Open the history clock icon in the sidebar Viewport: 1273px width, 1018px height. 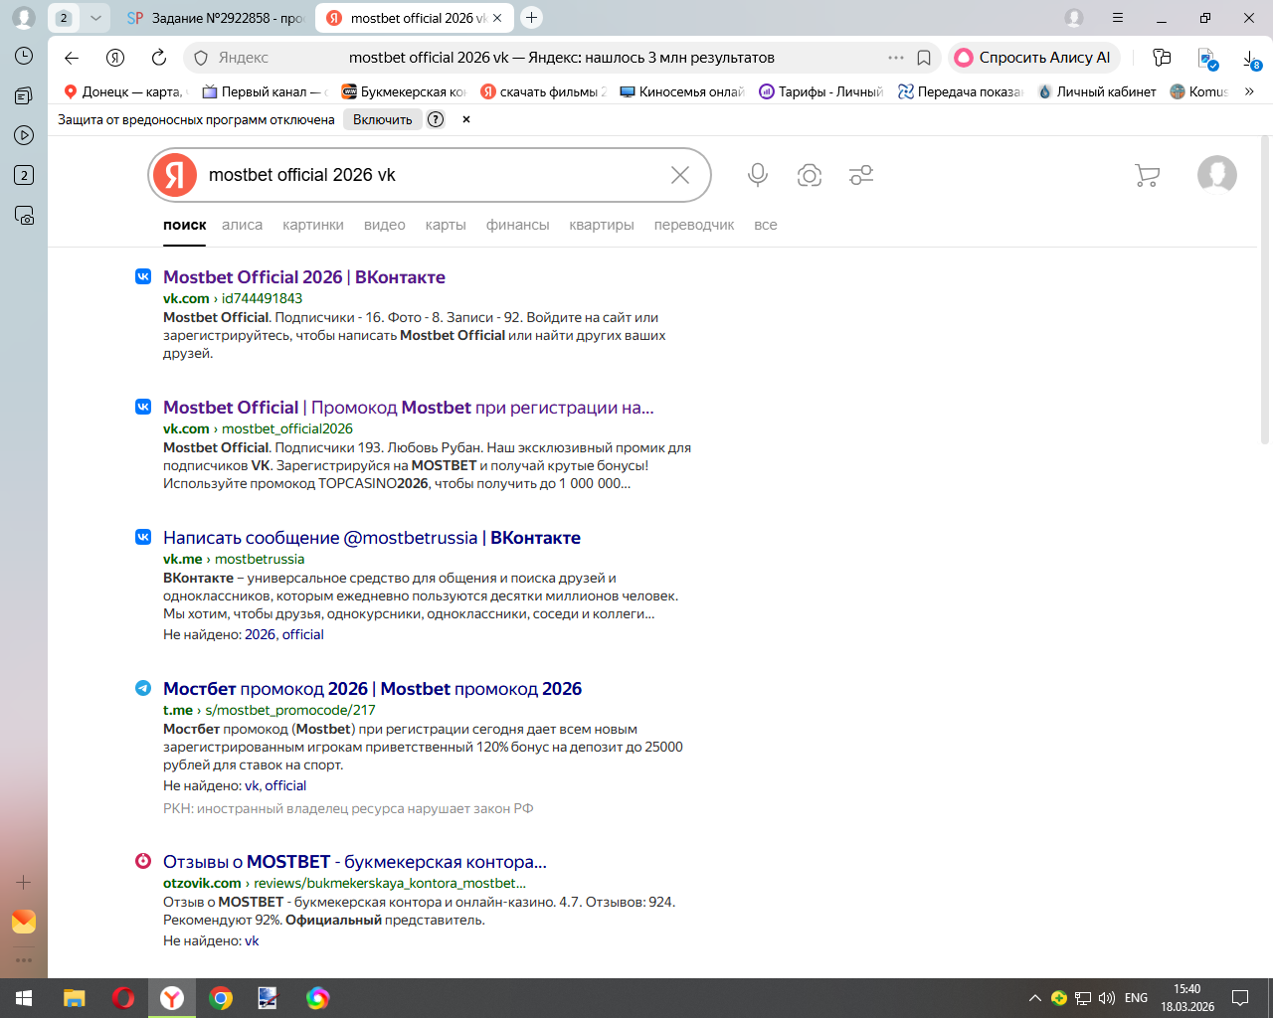pos(24,56)
